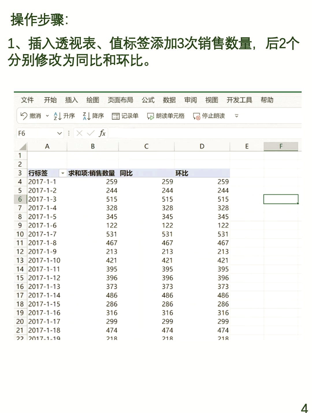Click the insert function fx icon
Viewport: 312px width, 413px height.
pyautogui.click(x=102, y=133)
